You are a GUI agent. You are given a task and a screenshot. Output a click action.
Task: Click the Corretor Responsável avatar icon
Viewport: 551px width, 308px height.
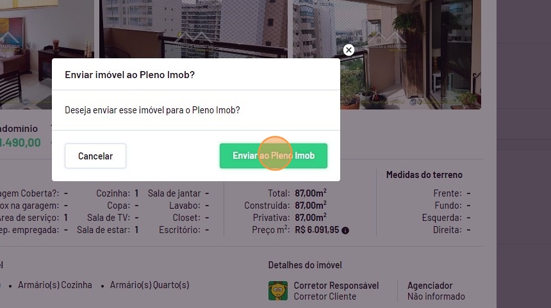277,291
